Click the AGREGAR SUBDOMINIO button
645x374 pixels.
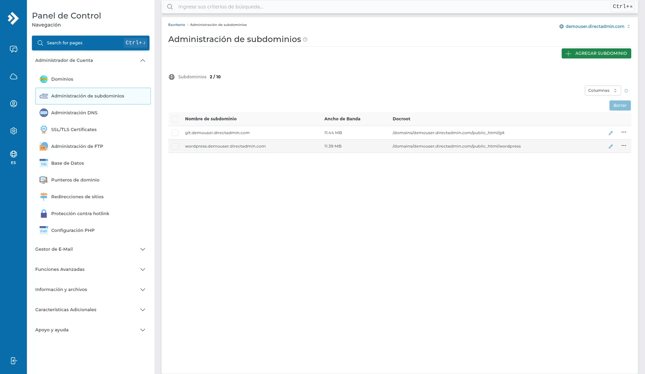click(x=596, y=54)
